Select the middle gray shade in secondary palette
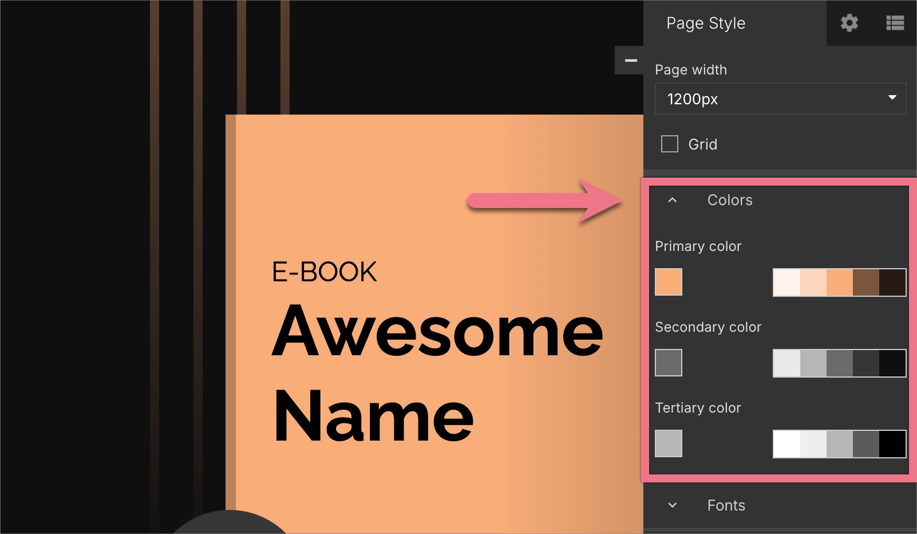 (x=839, y=363)
